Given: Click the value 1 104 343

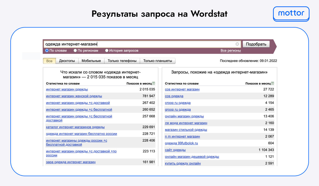Looking at the screenshot, I should [x=266, y=150].
